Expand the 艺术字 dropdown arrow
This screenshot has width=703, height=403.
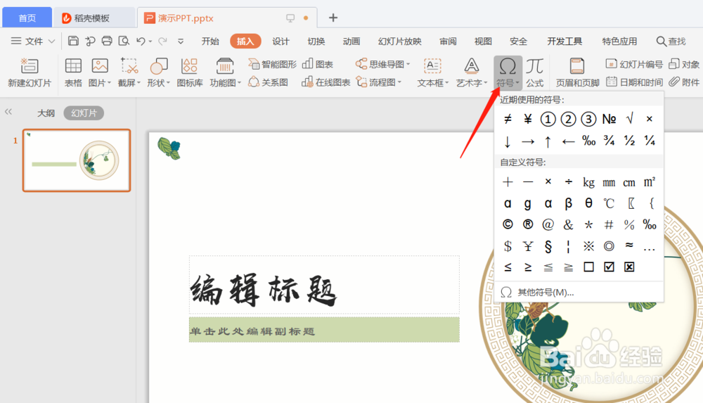click(x=486, y=82)
